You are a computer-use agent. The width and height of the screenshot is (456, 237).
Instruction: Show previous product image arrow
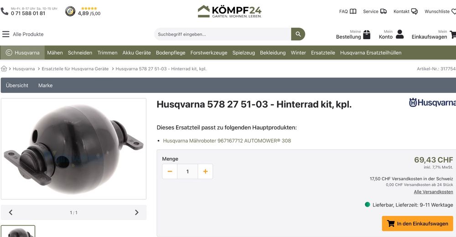pyautogui.click(x=11, y=212)
